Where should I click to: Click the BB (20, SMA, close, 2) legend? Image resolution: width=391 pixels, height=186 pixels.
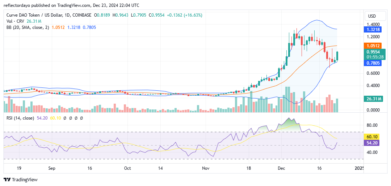pyautogui.click(x=28, y=27)
